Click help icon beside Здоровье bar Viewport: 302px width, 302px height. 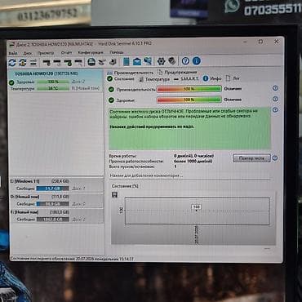point(275,99)
